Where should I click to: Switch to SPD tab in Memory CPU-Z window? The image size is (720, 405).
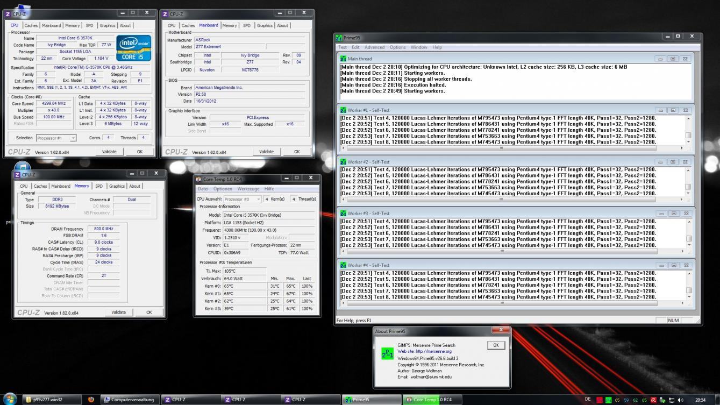click(99, 186)
